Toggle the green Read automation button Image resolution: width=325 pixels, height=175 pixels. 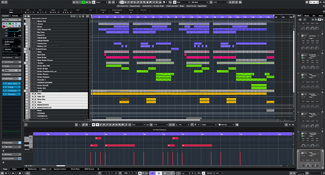click(83, 2)
